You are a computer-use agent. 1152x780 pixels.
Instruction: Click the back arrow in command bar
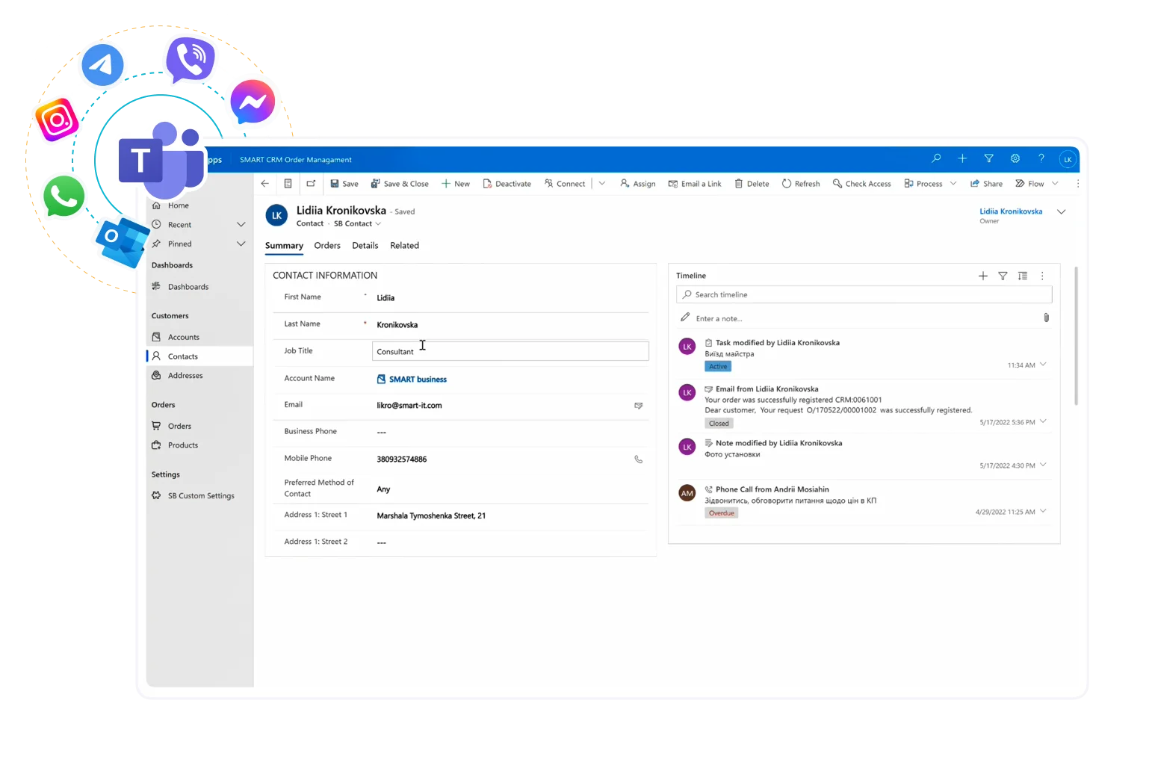click(x=264, y=184)
